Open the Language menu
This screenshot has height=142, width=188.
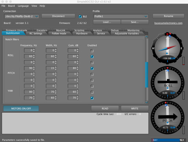pos(23,6)
